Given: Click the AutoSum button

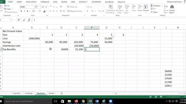Looking at the screenshot, I should 155,6.
